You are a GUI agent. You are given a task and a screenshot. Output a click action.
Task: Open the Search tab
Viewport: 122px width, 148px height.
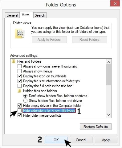pos(40,15)
